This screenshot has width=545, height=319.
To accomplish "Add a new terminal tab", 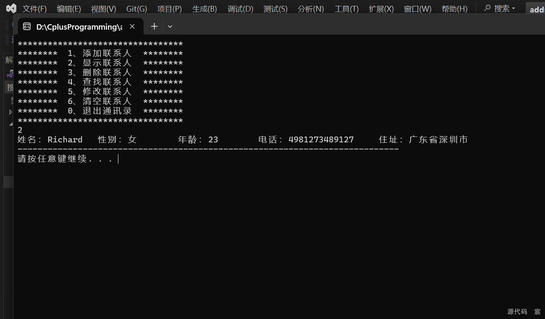I will [154, 26].
